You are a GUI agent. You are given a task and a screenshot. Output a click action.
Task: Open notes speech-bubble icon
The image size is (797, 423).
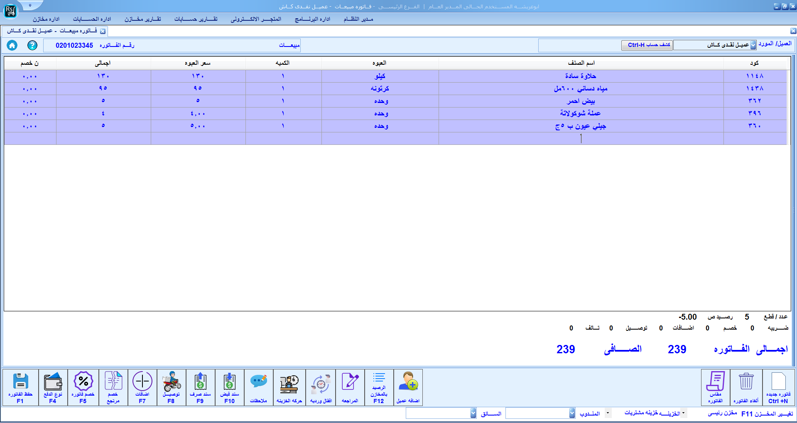[259, 388]
